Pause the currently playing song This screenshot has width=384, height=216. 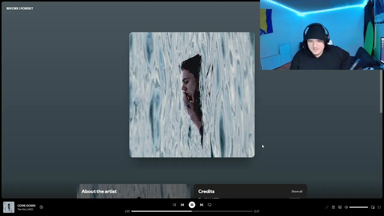(x=192, y=205)
